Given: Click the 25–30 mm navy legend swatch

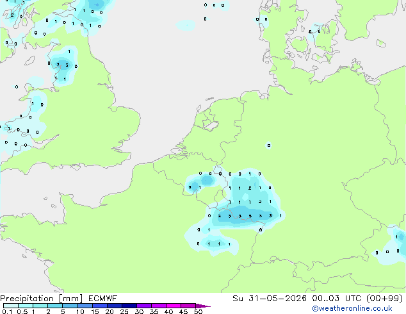Looking at the screenshot, I should (x=129, y=306).
